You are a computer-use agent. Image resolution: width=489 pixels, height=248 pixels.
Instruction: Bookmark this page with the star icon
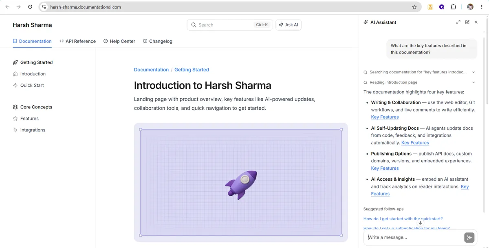pyautogui.click(x=414, y=7)
